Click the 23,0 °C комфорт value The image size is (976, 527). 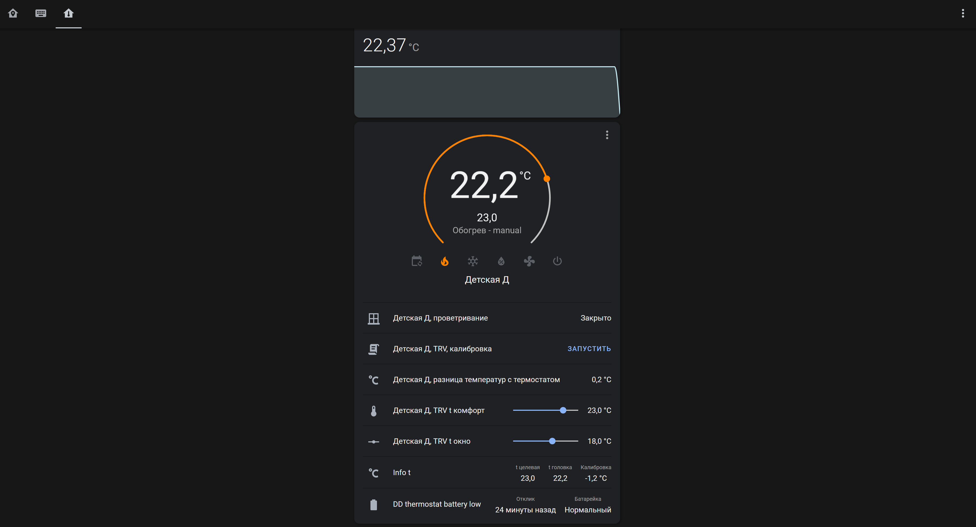(599, 410)
